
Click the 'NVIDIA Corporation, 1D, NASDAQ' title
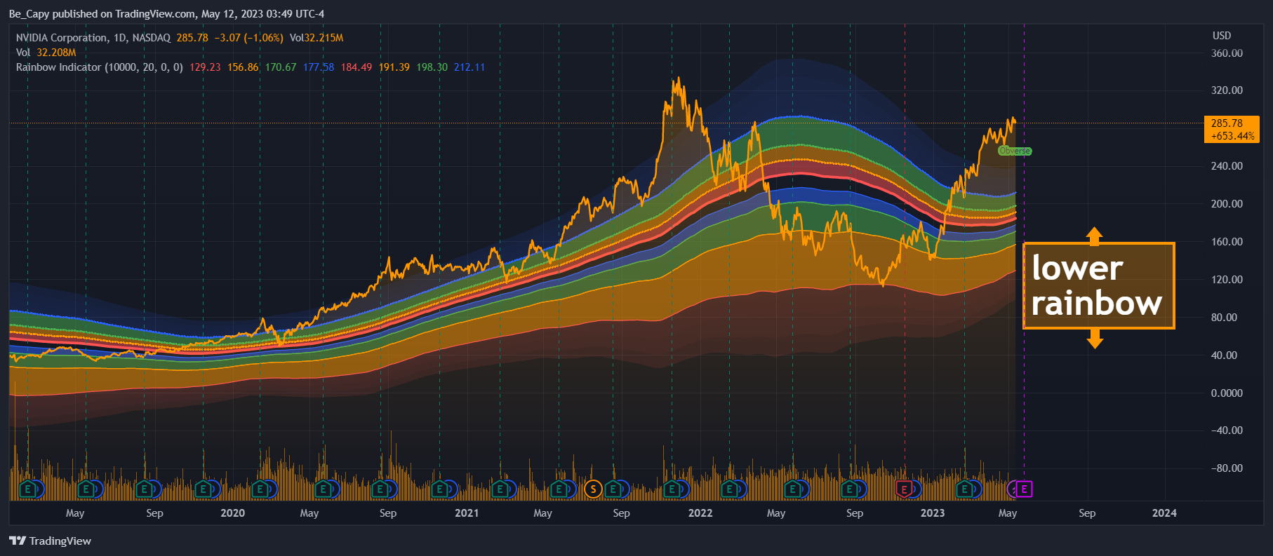tap(93, 38)
